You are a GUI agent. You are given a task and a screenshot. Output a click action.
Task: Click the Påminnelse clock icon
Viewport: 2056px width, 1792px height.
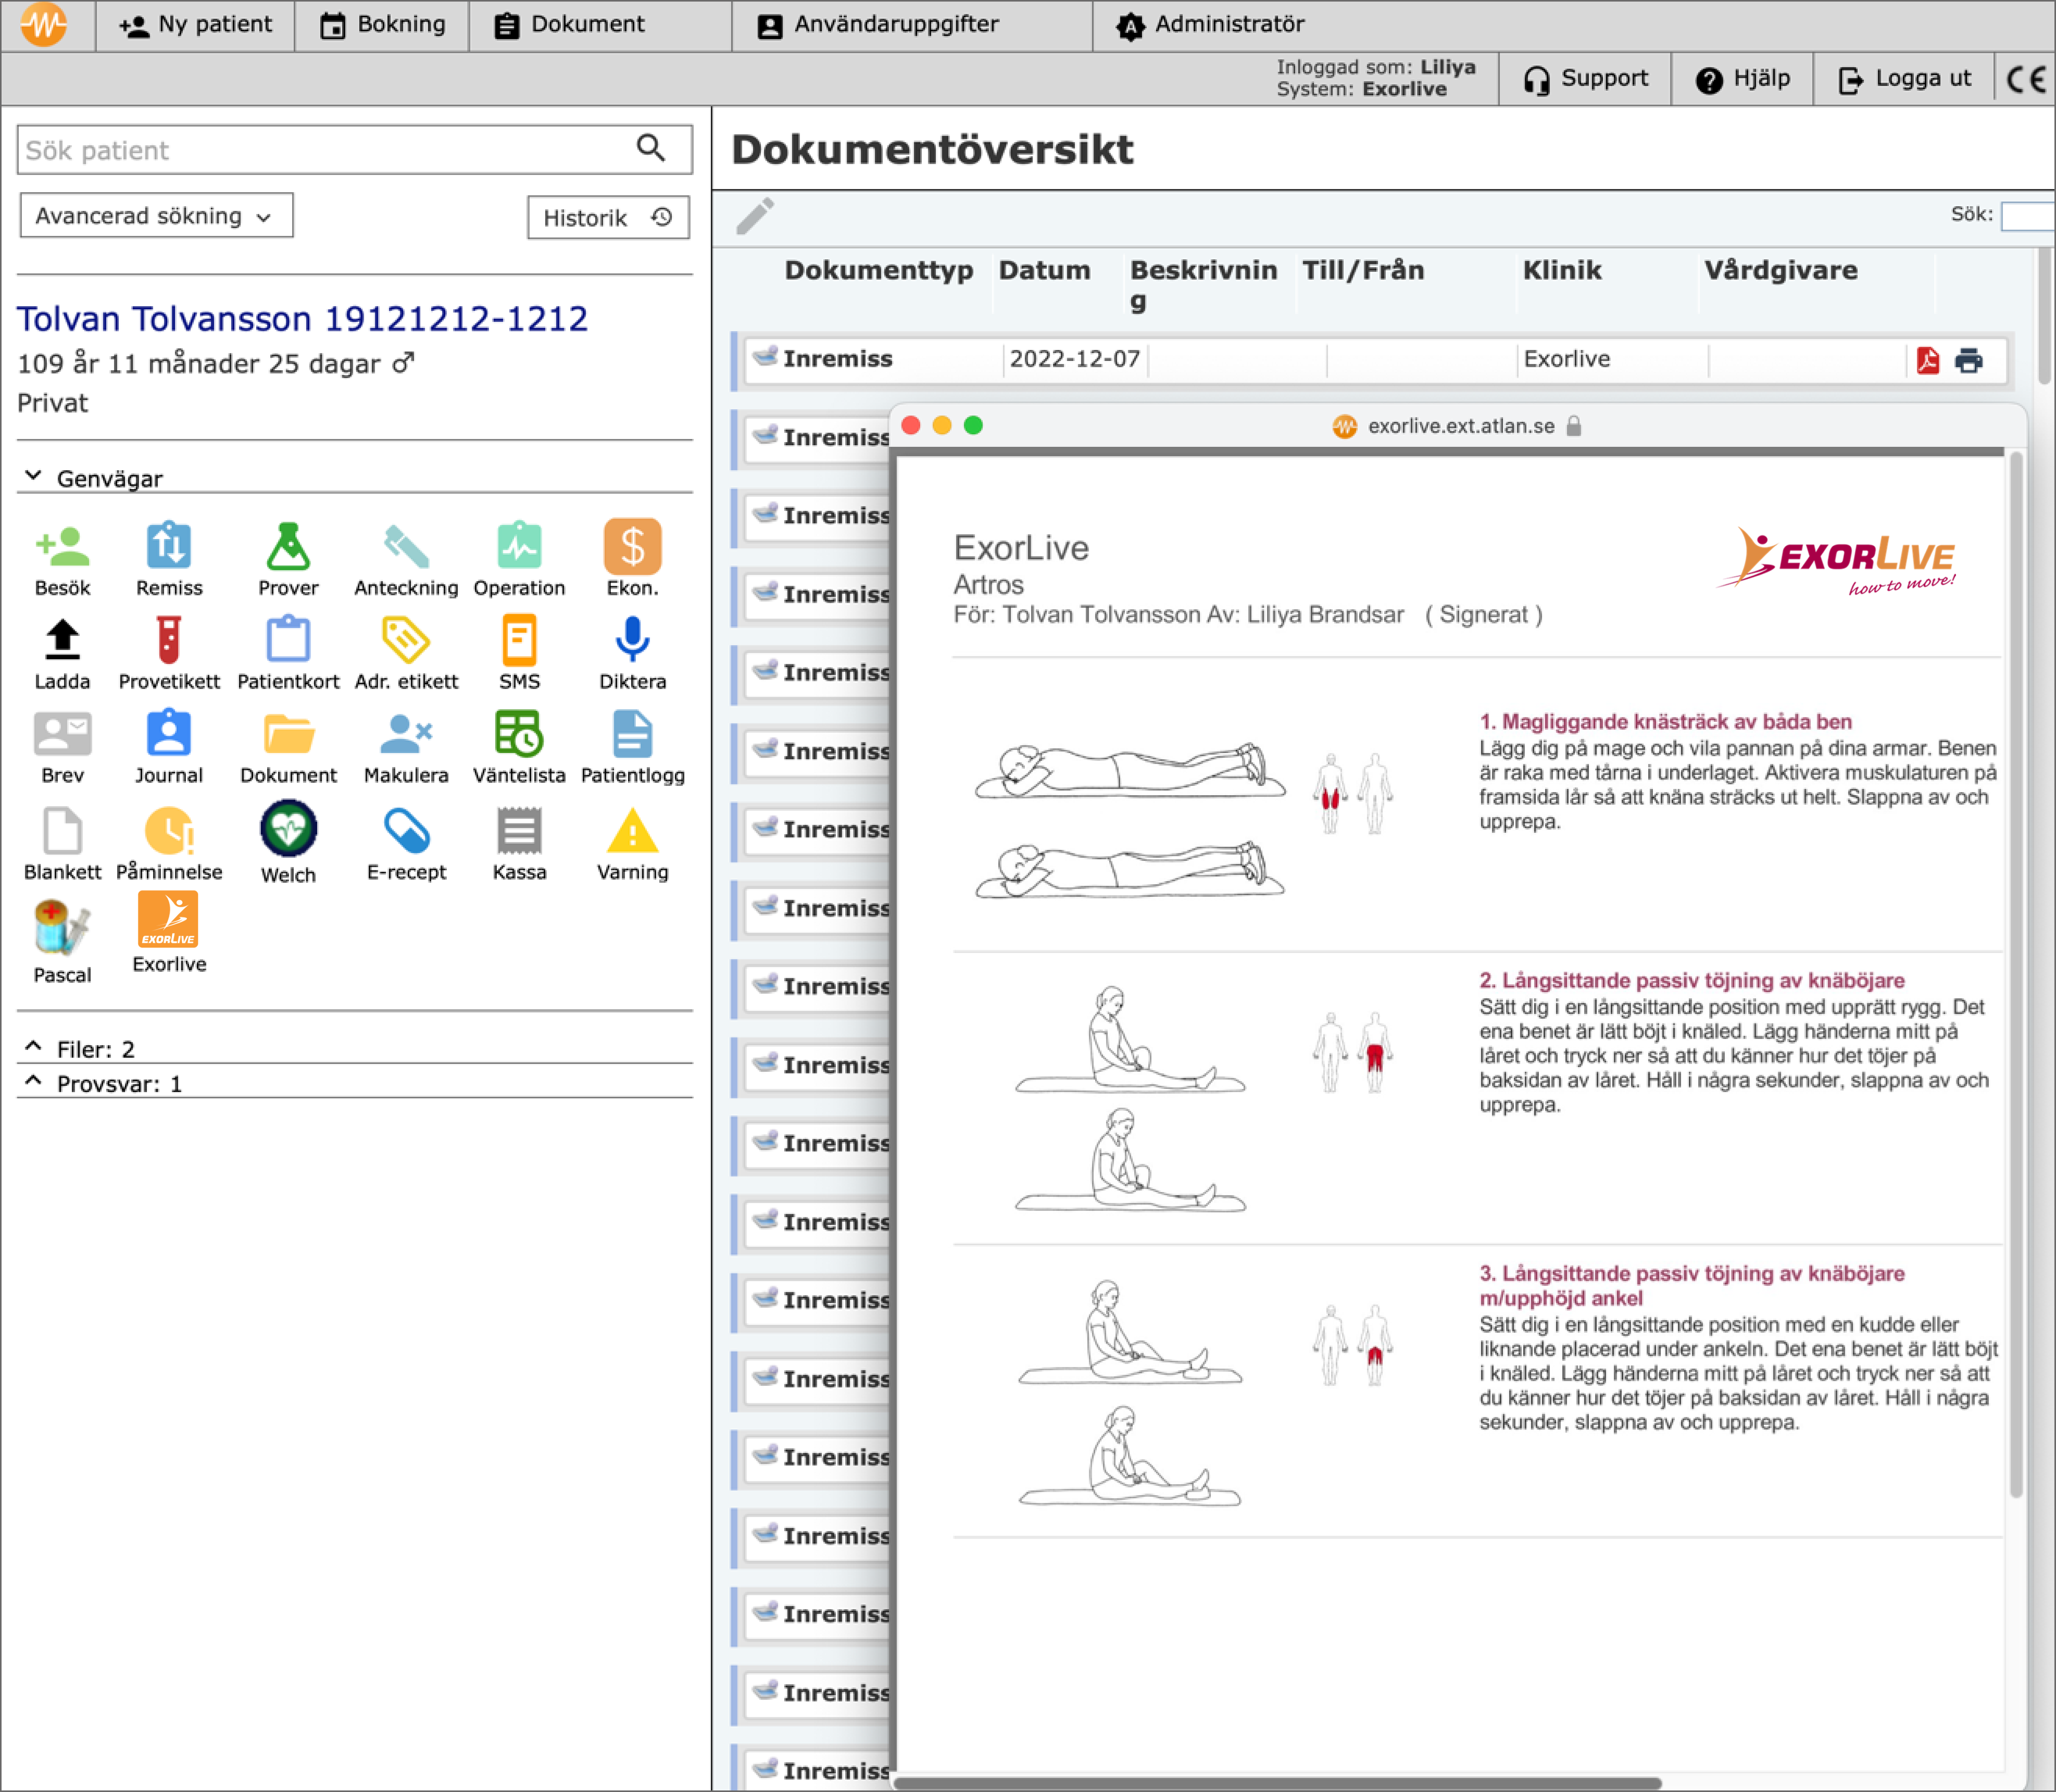169,831
